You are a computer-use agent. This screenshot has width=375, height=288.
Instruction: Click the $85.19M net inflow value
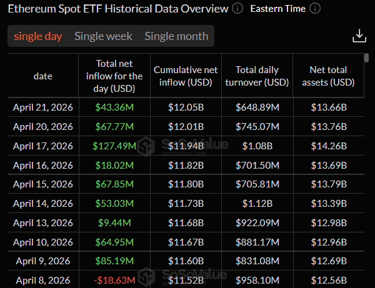114,261
